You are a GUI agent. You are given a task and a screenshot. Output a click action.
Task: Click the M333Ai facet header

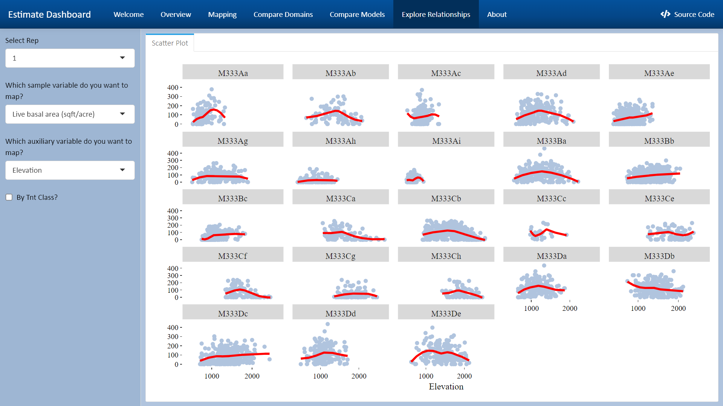click(446, 139)
